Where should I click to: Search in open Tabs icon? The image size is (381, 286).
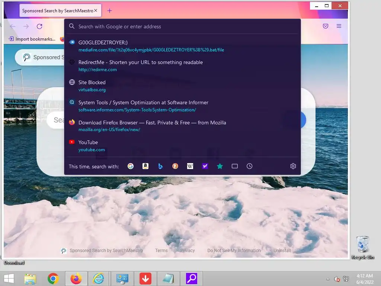pyautogui.click(x=235, y=166)
